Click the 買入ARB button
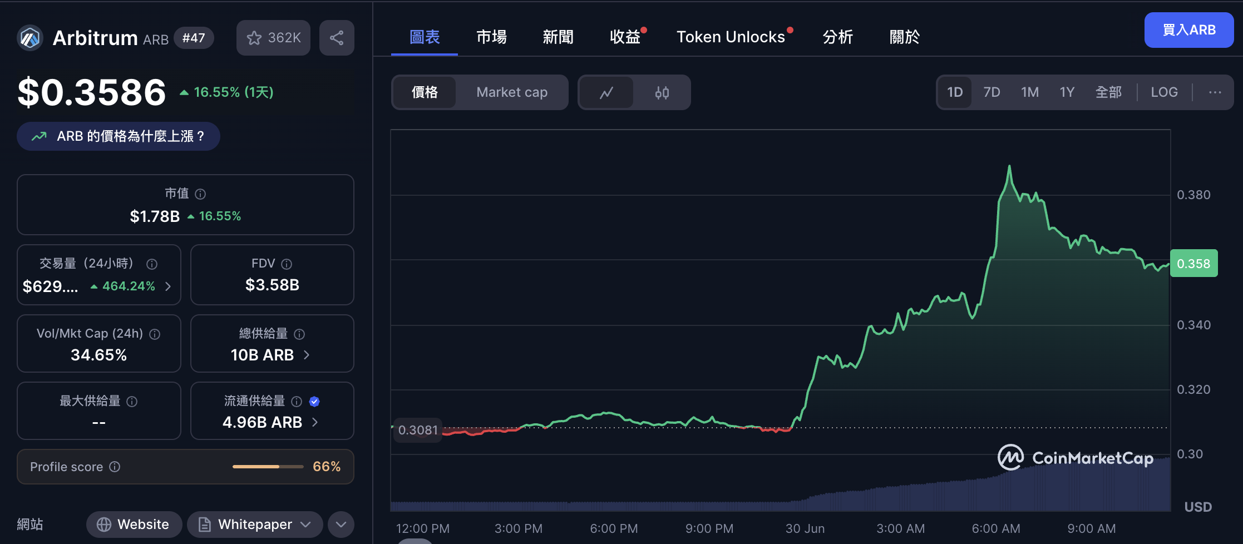This screenshot has height=544, width=1243. [x=1189, y=29]
